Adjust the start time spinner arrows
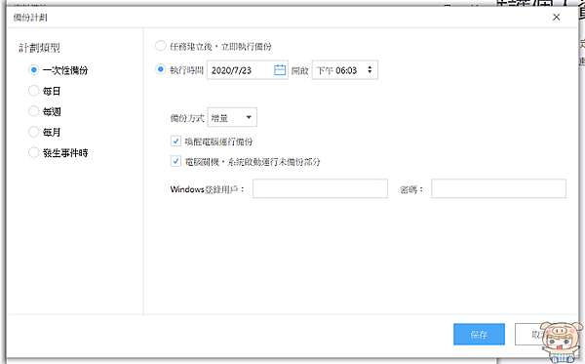The width and height of the screenshot is (585, 364). click(x=370, y=70)
